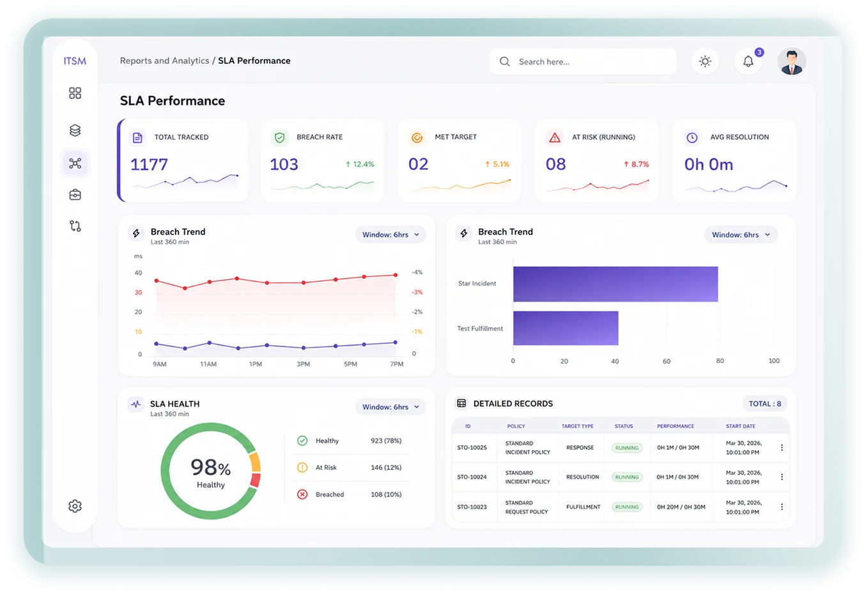Open the row menu for STO-10024
Image resolution: width=866 pixels, height=595 pixels.
tap(782, 477)
